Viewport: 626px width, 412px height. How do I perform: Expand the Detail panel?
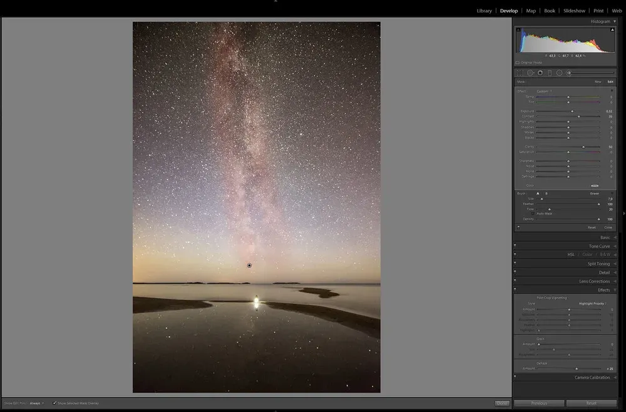pyautogui.click(x=615, y=273)
